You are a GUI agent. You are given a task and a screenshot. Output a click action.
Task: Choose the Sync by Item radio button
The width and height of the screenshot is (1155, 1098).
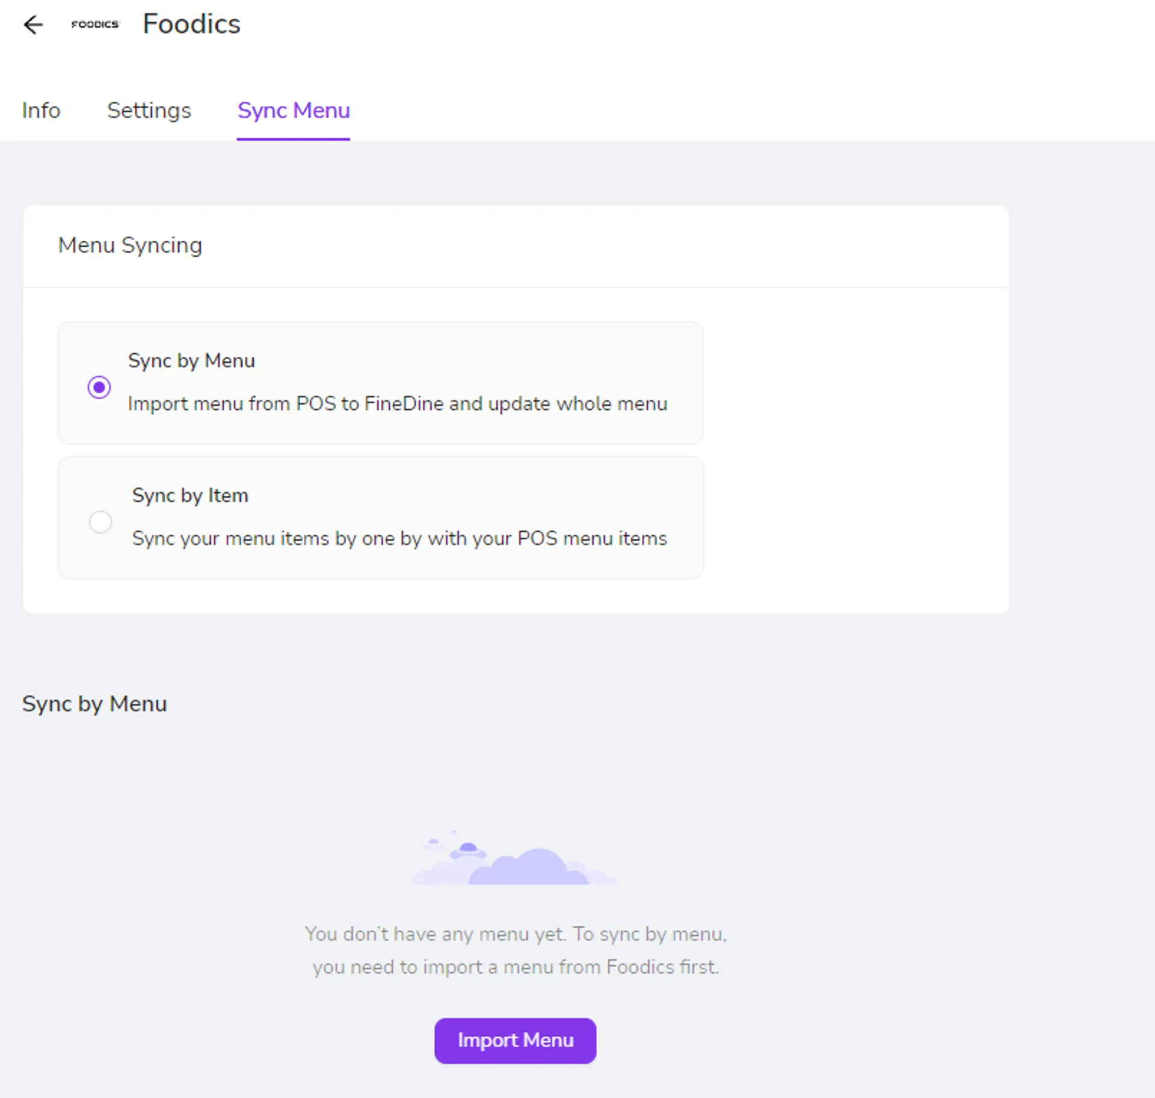tap(100, 522)
